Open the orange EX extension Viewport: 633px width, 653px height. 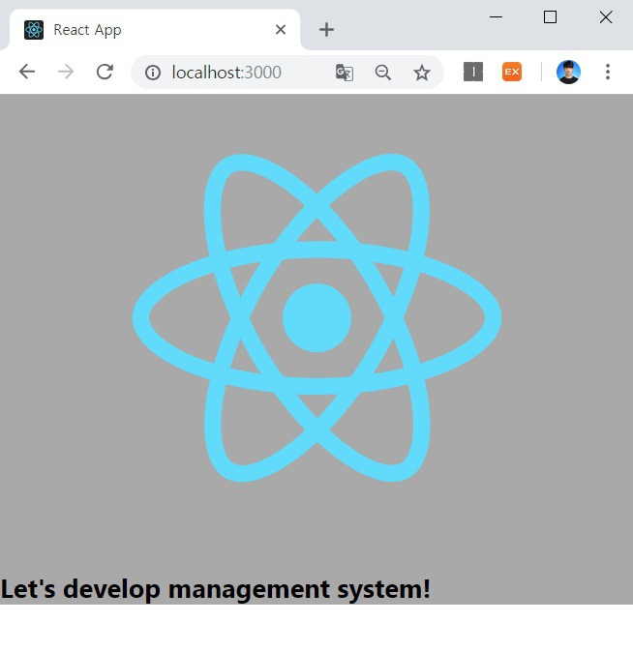tap(512, 72)
